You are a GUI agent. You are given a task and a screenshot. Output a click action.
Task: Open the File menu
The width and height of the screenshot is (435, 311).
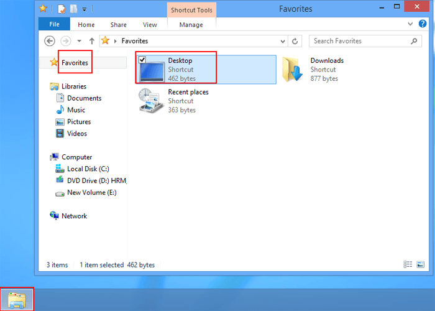[54, 24]
